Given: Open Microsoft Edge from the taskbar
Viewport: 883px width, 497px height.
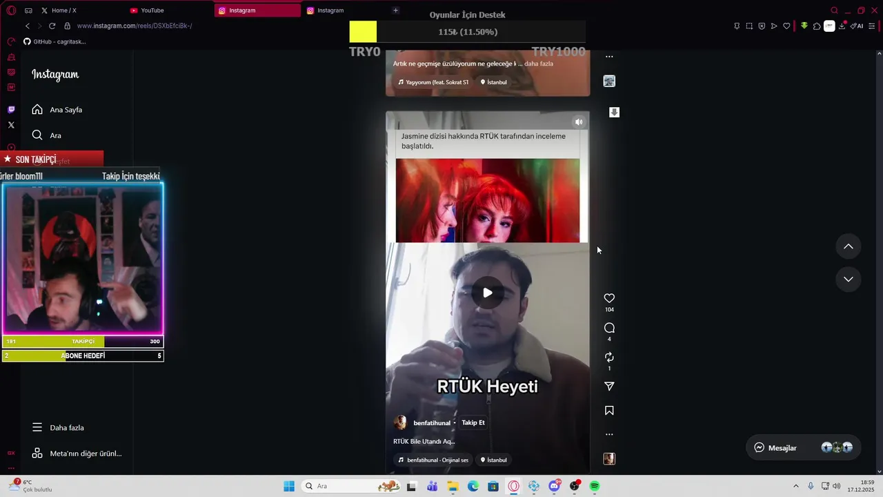Looking at the screenshot, I should 473,486.
